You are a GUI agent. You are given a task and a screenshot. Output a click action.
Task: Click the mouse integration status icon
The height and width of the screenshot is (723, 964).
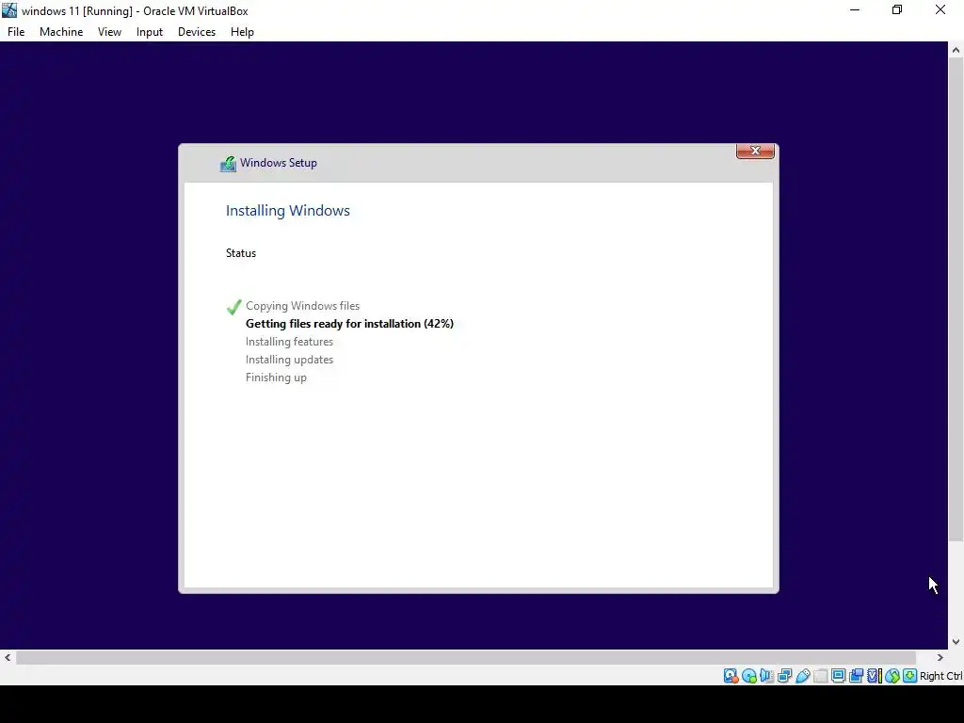click(892, 676)
